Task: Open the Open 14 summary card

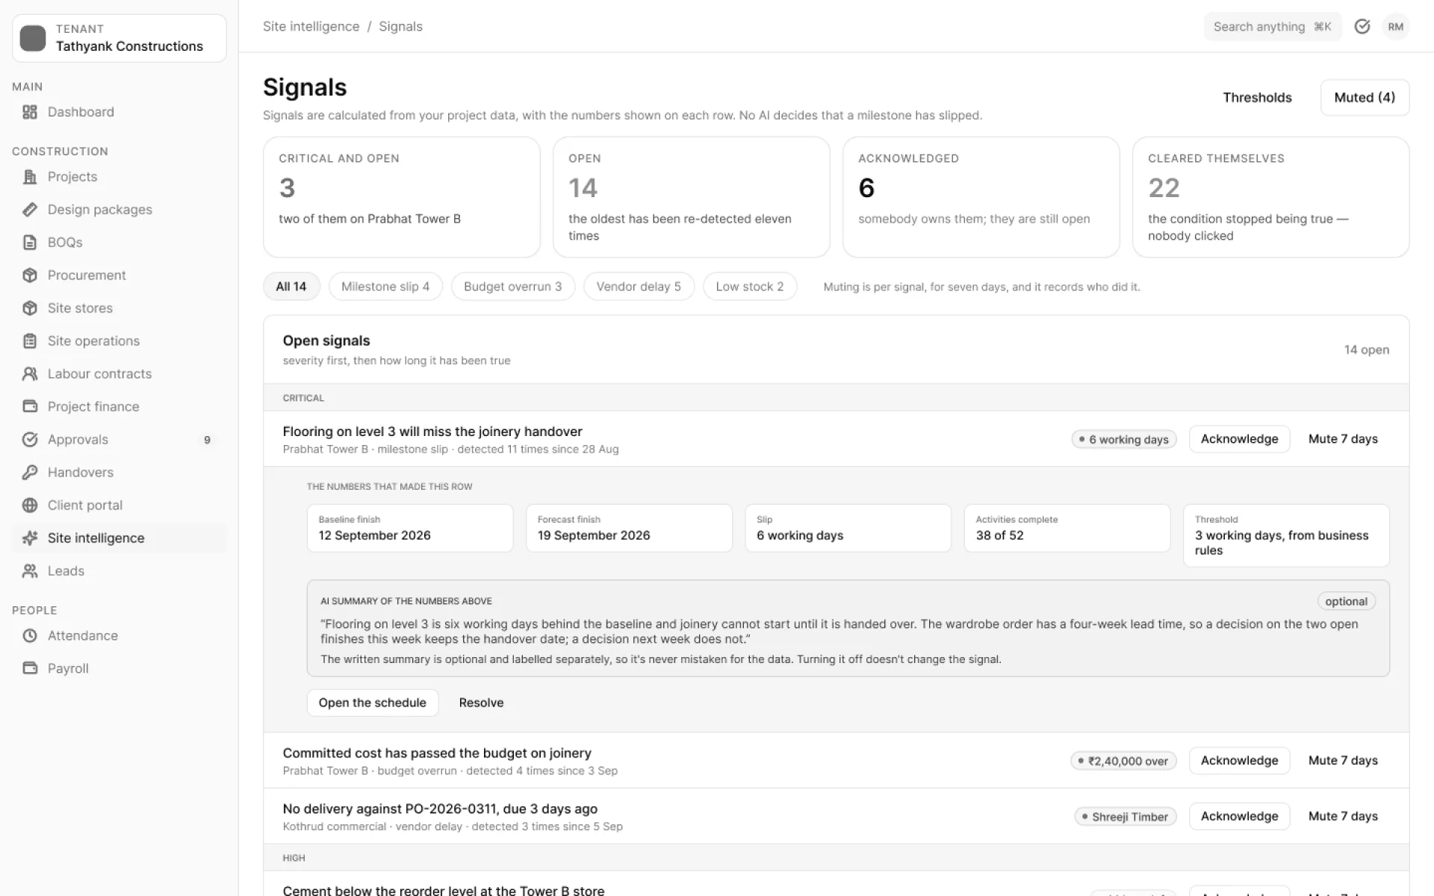Action: click(692, 197)
